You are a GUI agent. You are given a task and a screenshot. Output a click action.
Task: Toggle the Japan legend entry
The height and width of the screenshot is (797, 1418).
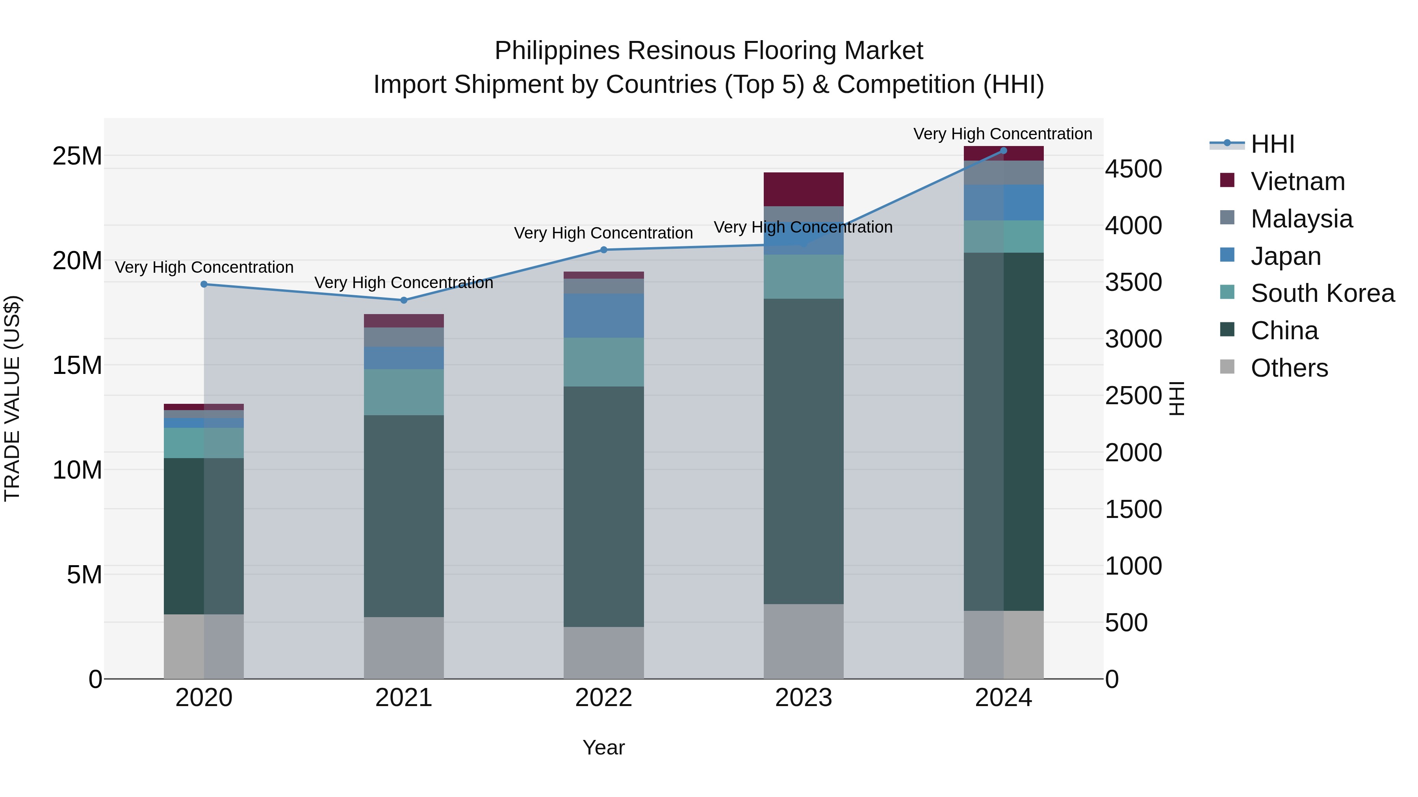pos(1270,256)
